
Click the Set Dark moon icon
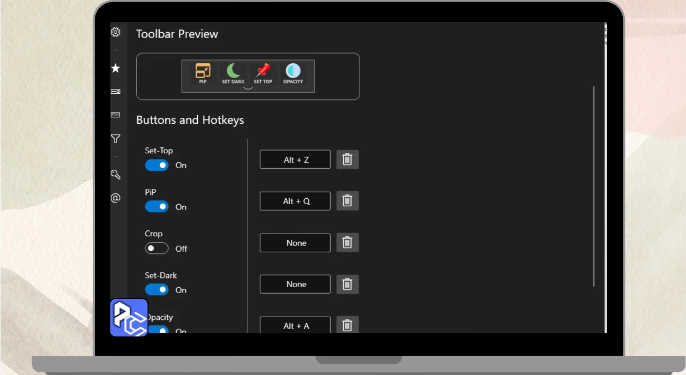click(233, 73)
